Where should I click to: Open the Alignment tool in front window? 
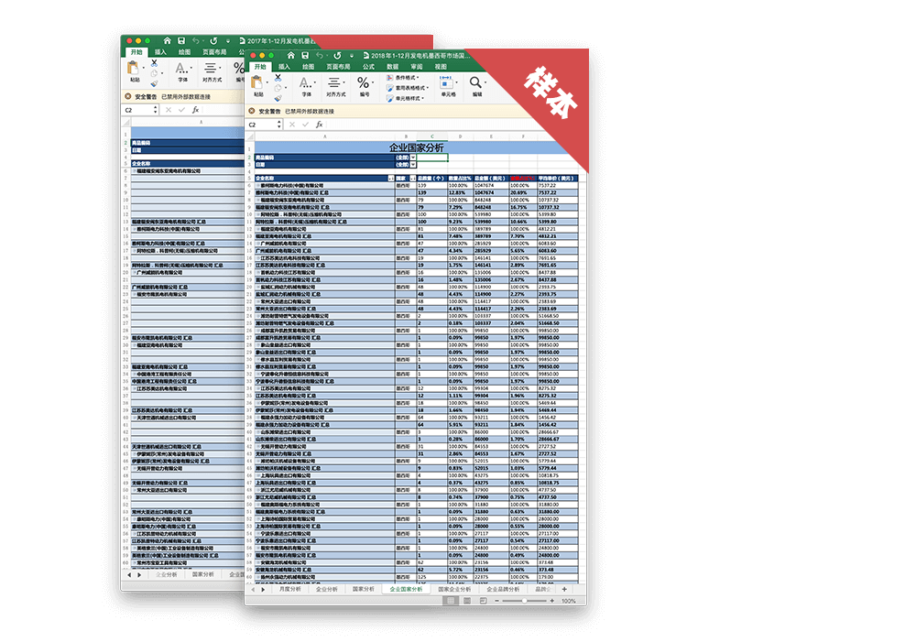[x=334, y=82]
